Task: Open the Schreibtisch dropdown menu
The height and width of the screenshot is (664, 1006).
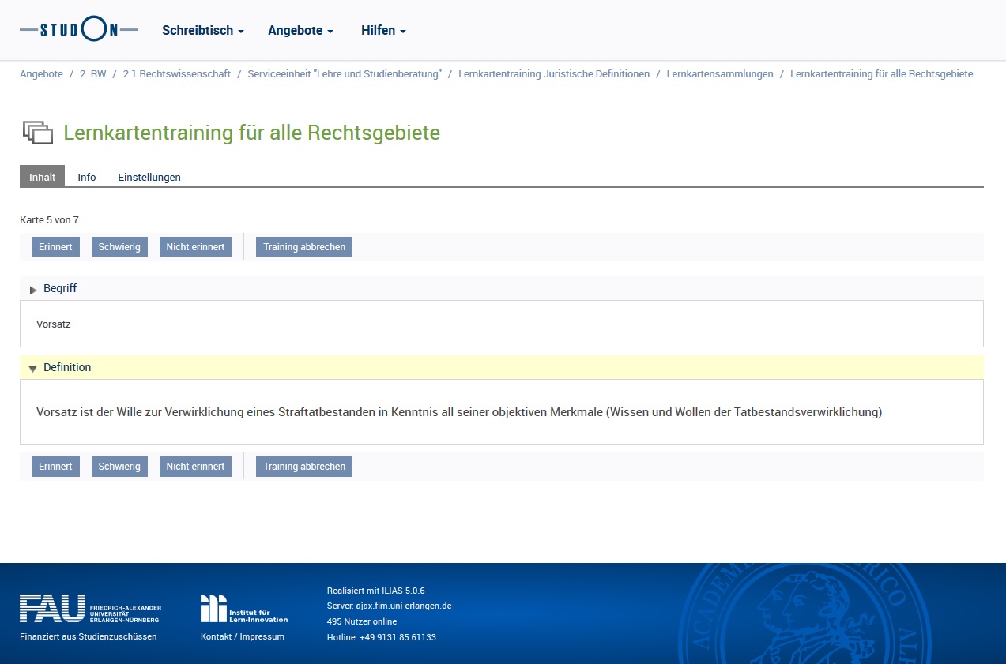Action: point(203,30)
